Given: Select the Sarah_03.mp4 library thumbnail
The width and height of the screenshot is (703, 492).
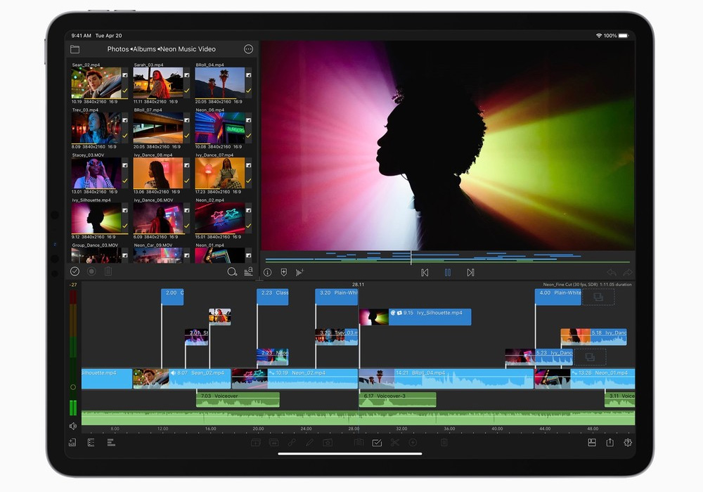Looking at the screenshot, I should coord(157,83).
